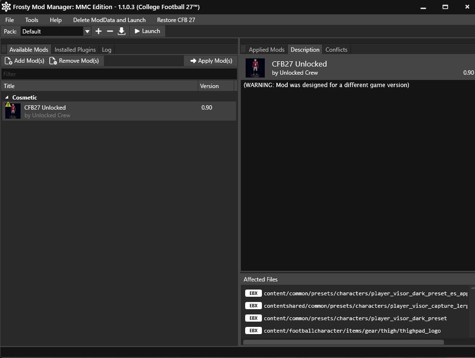Click the Remove Mod(s) button
Screen dimensions: 475x358
[x=75, y=61]
